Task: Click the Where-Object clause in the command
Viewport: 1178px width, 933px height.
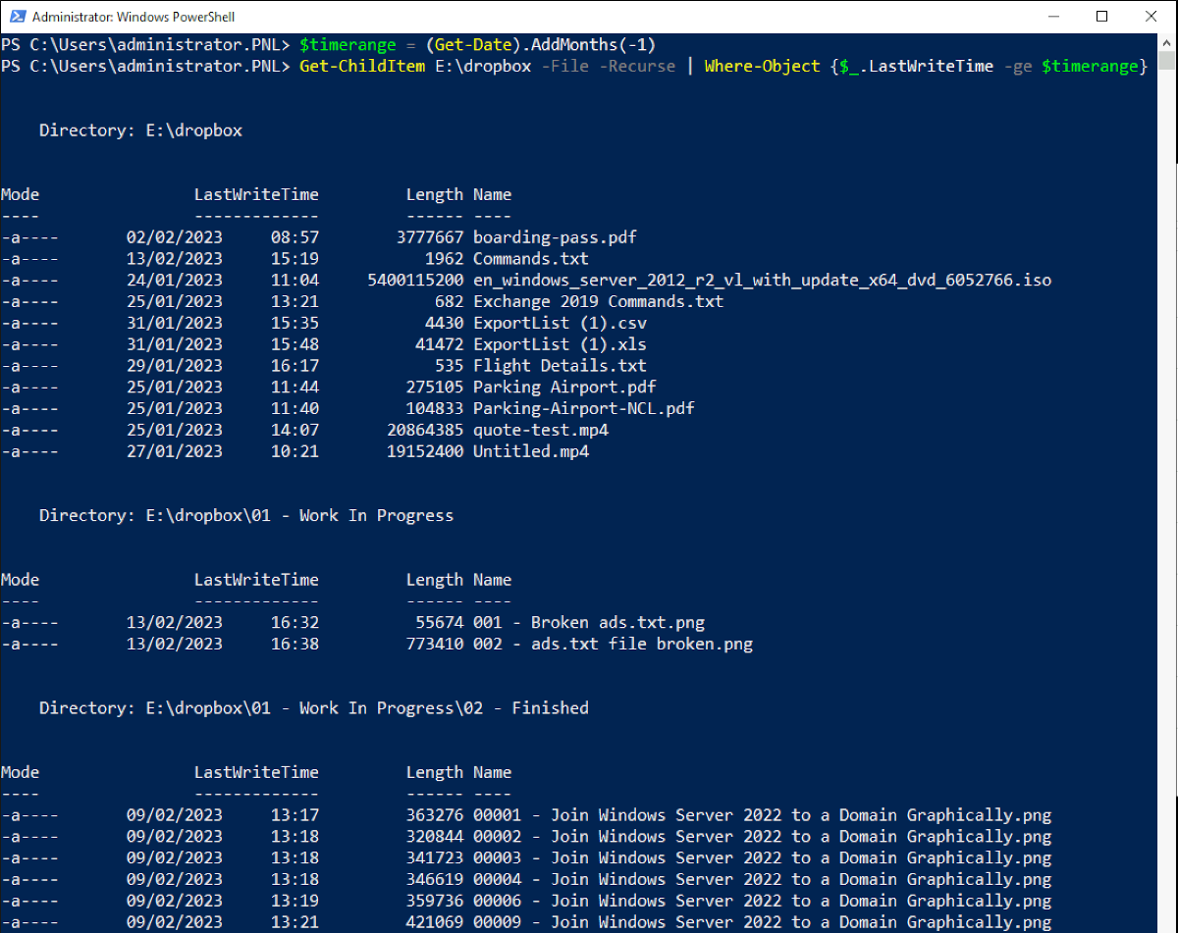Action: pos(762,66)
